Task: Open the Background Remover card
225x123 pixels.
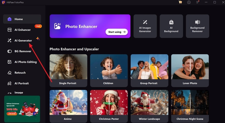Action: click(198, 26)
